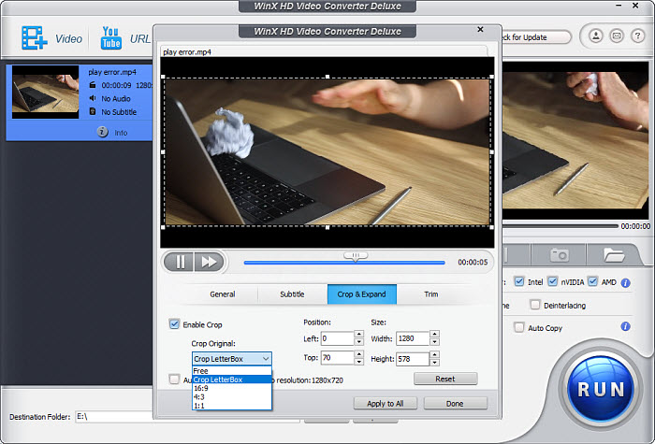
Task: Switch to the Subtitle tab
Action: pyautogui.click(x=292, y=294)
